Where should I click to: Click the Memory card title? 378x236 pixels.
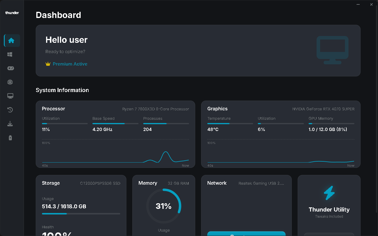(148, 183)
